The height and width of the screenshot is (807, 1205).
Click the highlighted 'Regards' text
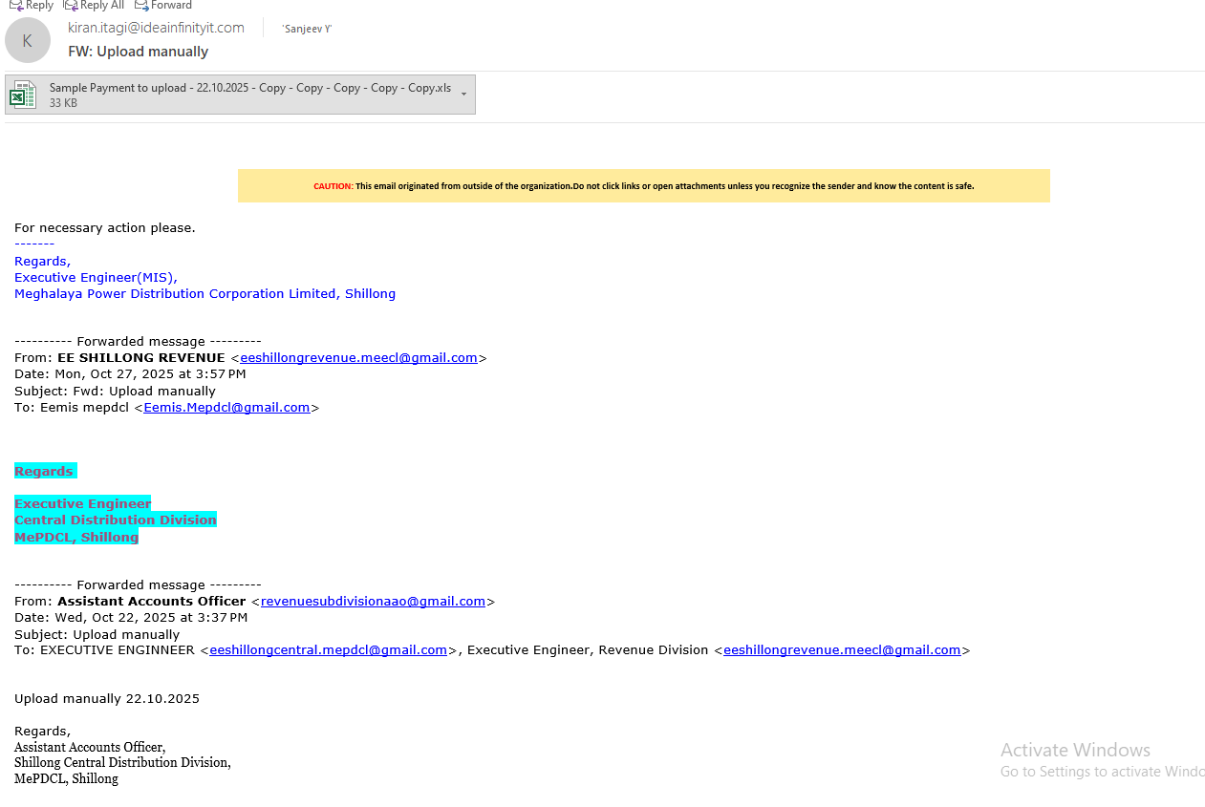point(44,471)
